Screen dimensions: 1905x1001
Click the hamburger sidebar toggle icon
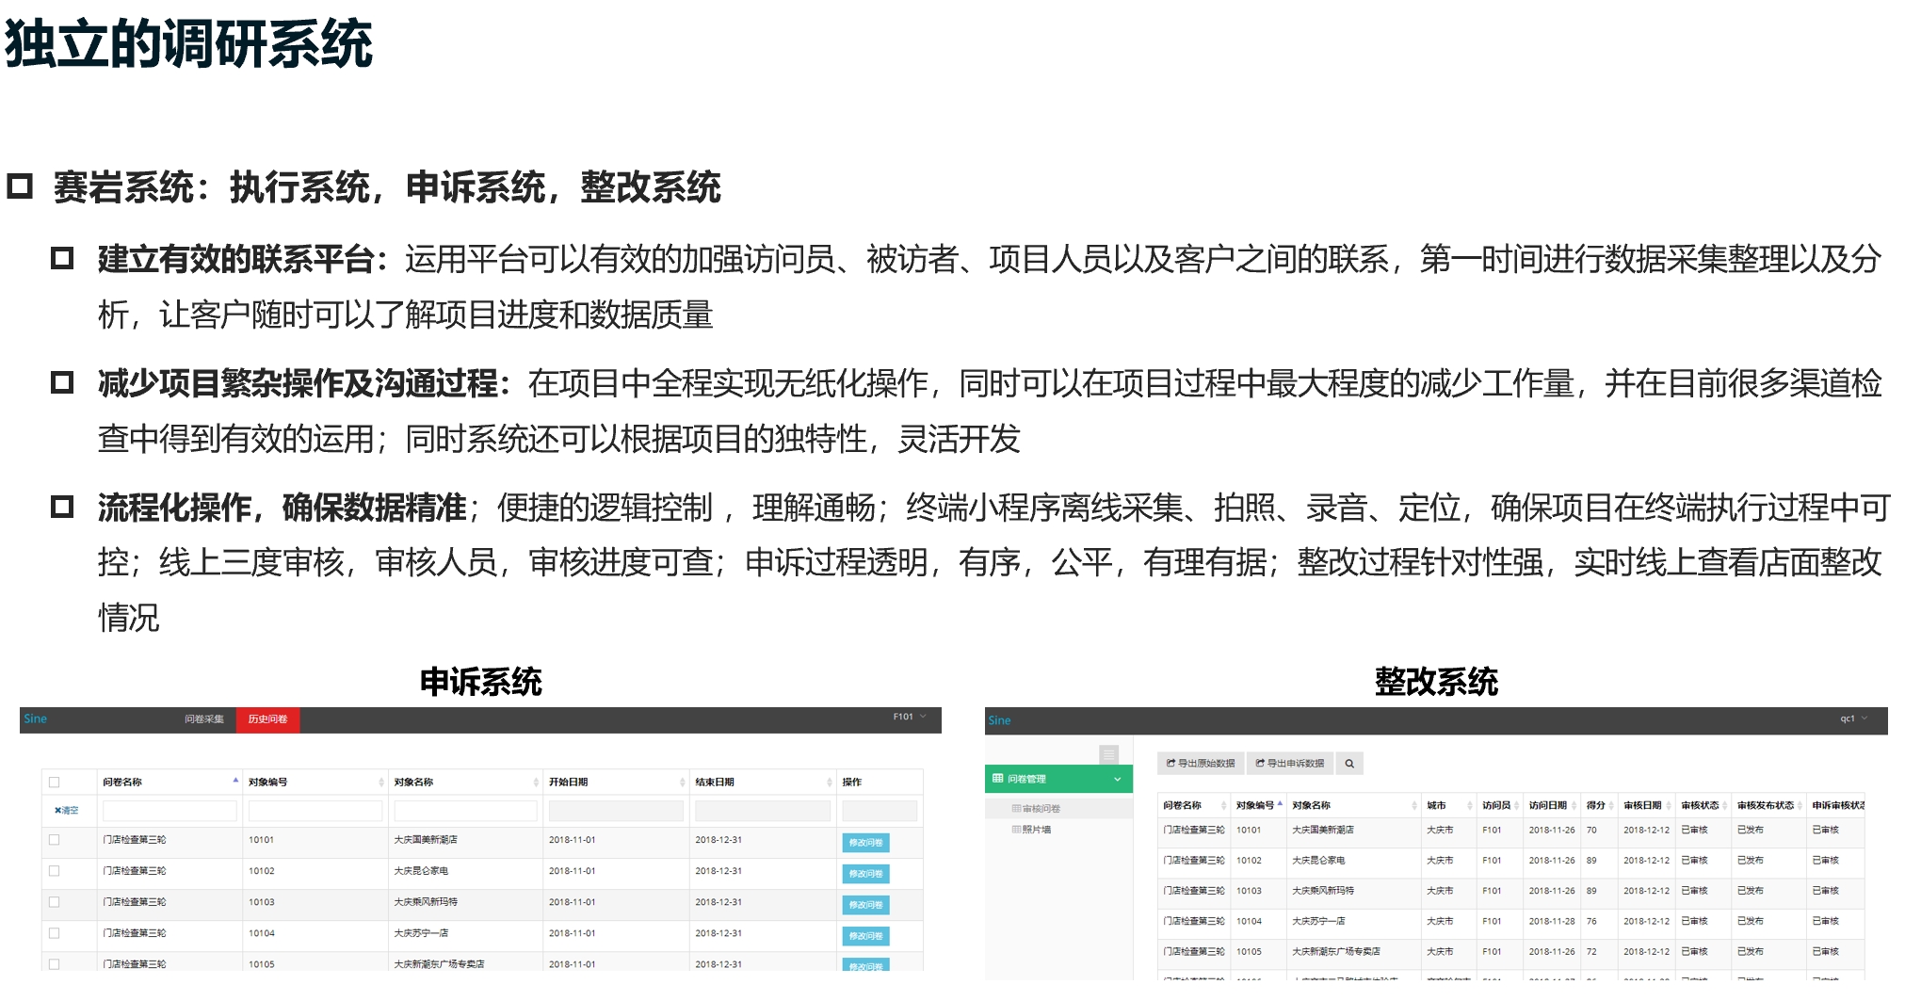point(1108,754)
